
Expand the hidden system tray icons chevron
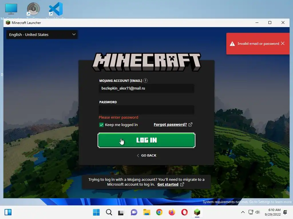pyautogui.click(x=243, y=212)
